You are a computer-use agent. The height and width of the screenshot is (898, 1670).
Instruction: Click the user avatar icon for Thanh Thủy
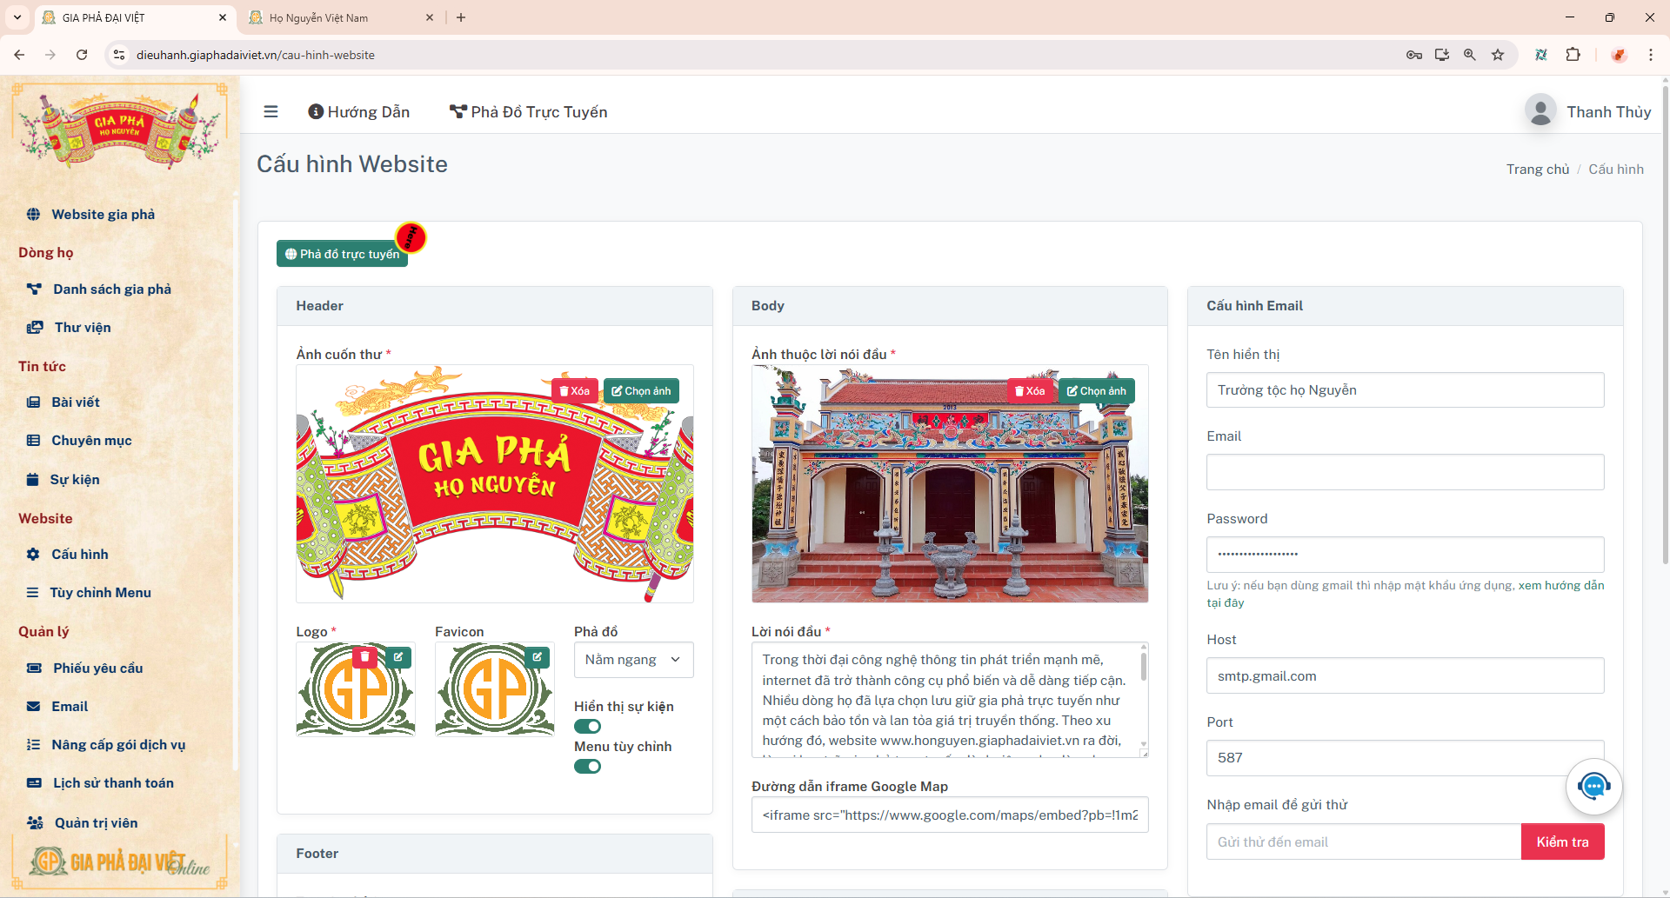click(x=1540, y=112)
